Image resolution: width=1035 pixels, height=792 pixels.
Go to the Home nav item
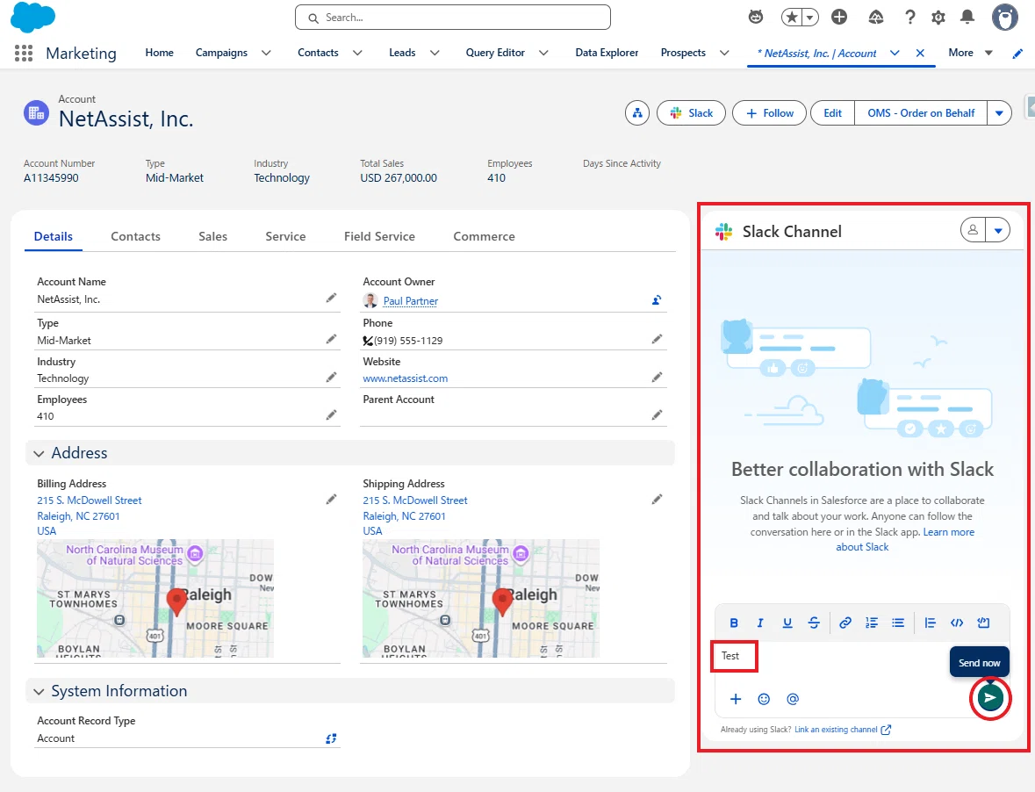(159, 53)
